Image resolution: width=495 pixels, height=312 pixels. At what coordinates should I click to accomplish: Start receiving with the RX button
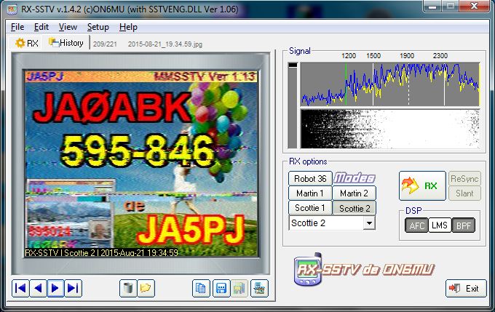point(422,185)
